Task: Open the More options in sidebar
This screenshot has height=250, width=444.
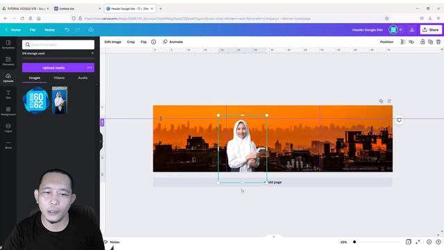Action: click(x=8, y=144)
